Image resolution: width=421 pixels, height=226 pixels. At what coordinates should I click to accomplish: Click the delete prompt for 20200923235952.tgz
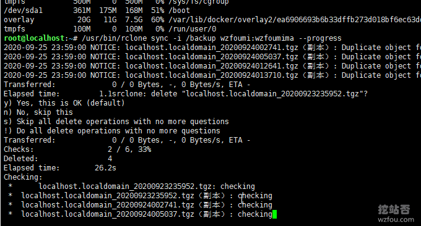pyautogui.click(x=233, y=94)
